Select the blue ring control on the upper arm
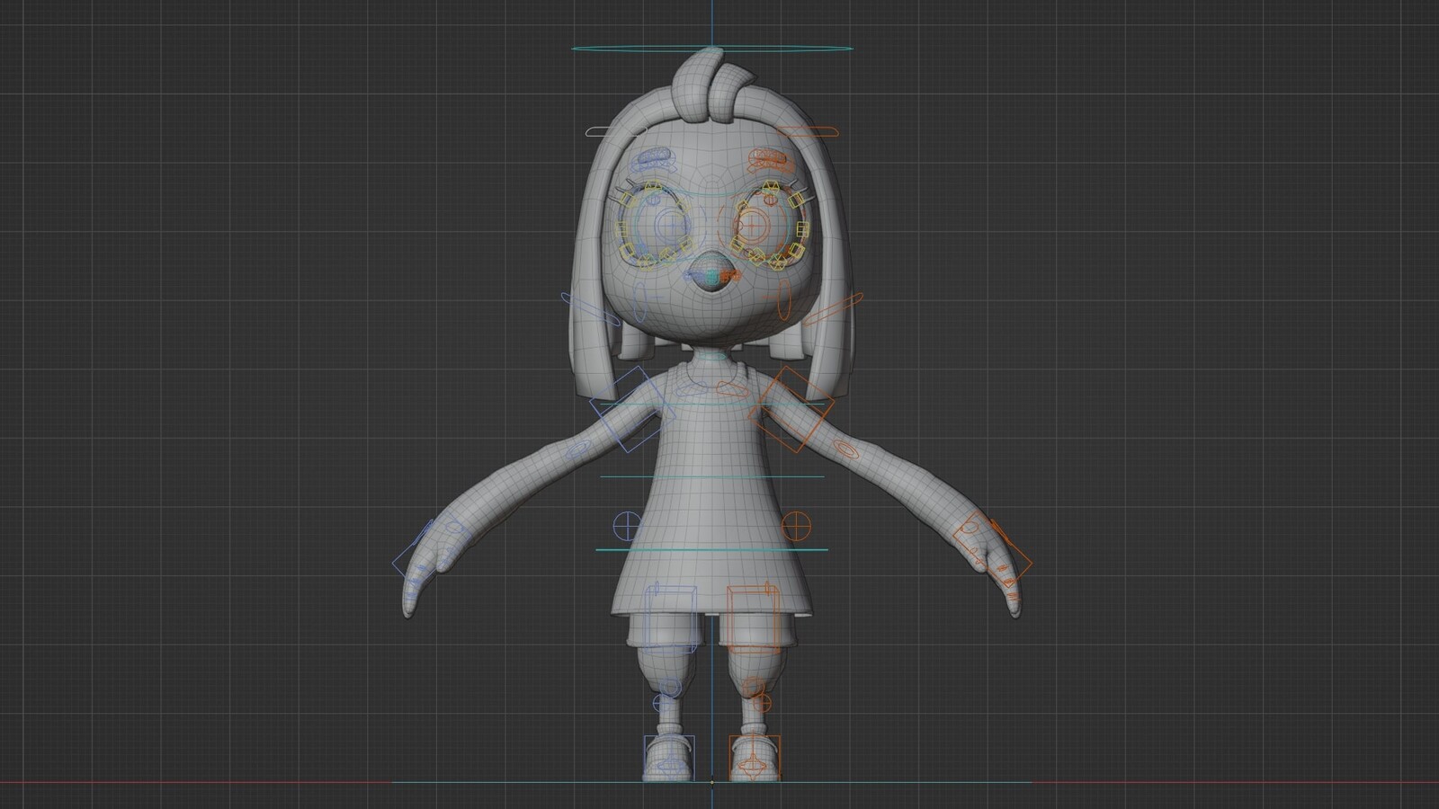Image resolution: width=1439 pixels, height=809 pixels. point(579,448)
